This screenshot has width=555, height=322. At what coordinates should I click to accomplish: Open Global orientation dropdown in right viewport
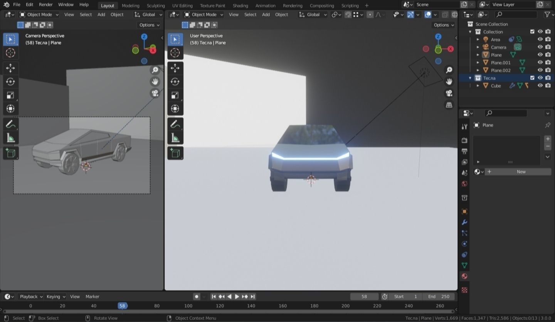[313, 15]
